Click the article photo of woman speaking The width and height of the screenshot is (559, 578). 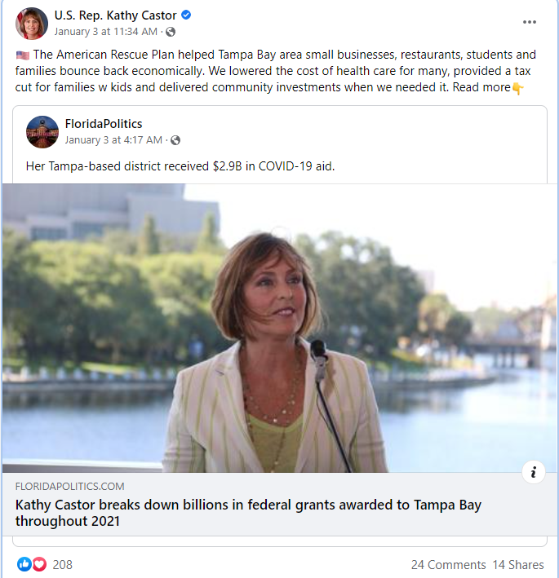[x=279, y=328]
